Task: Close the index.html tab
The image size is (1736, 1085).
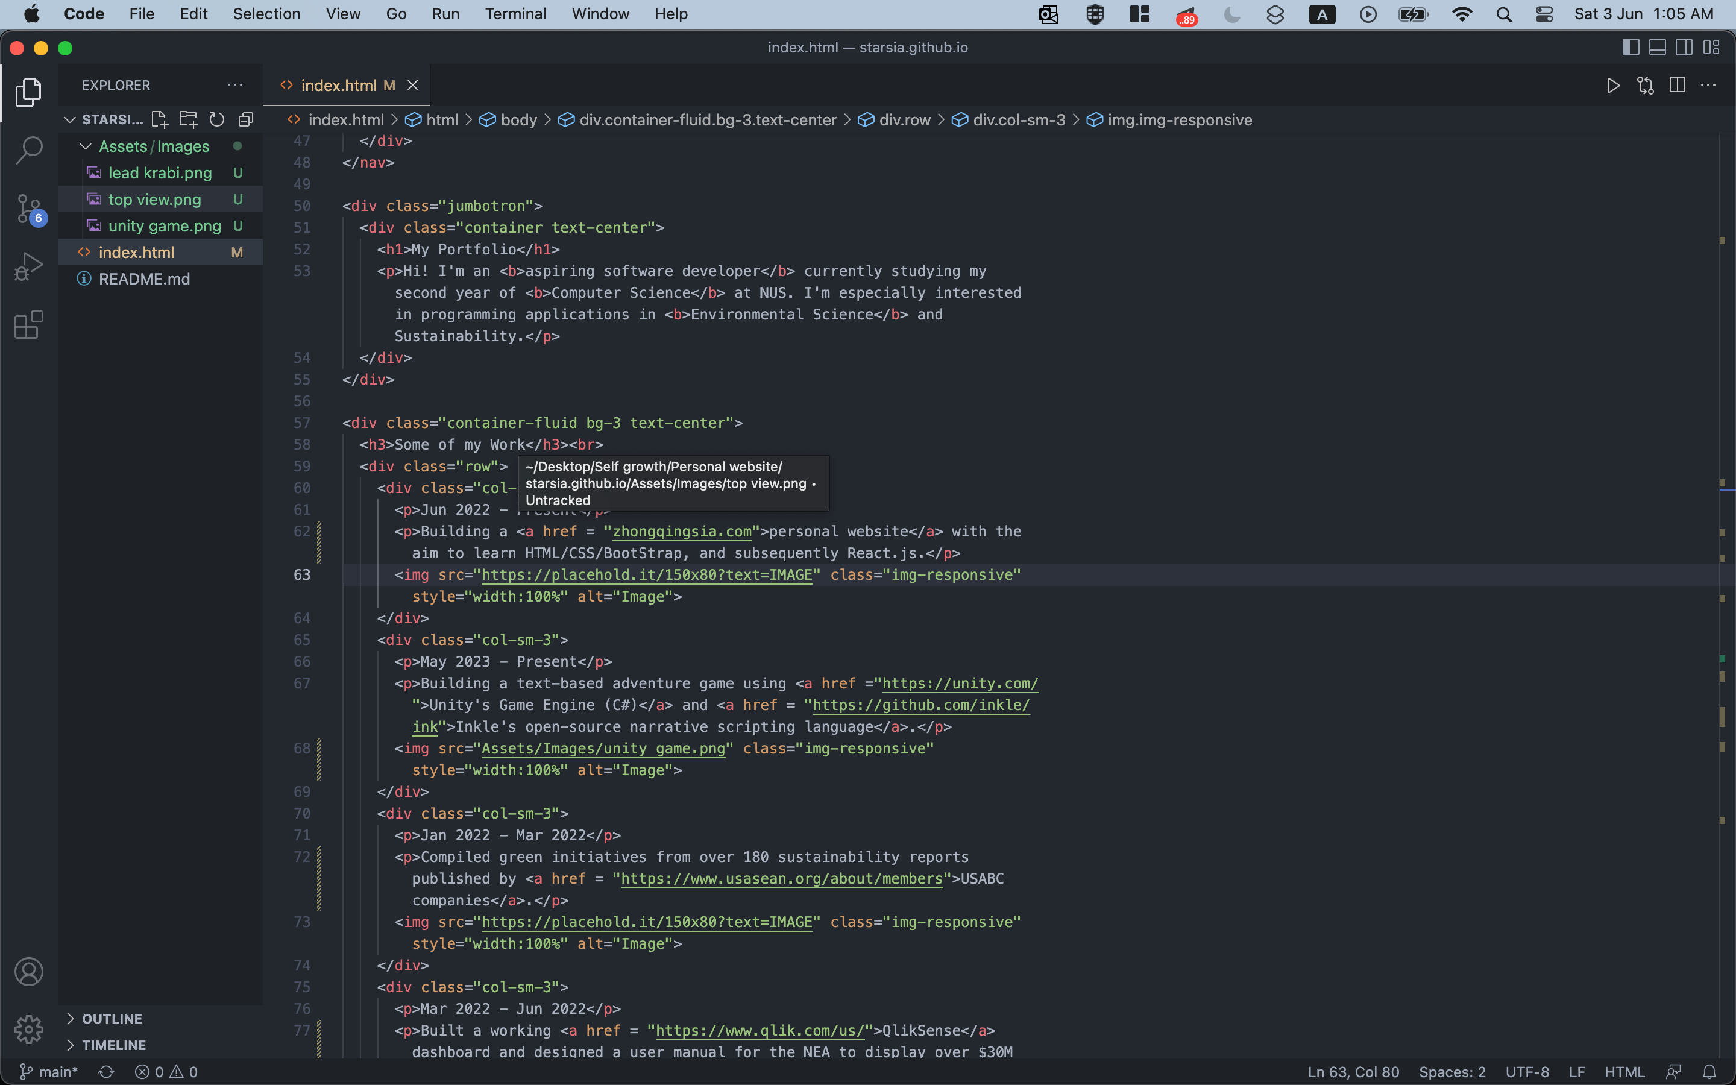Action: click(412, 86)
